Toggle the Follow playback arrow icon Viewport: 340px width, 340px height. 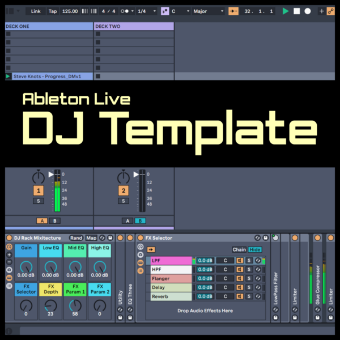coord(233,11)
